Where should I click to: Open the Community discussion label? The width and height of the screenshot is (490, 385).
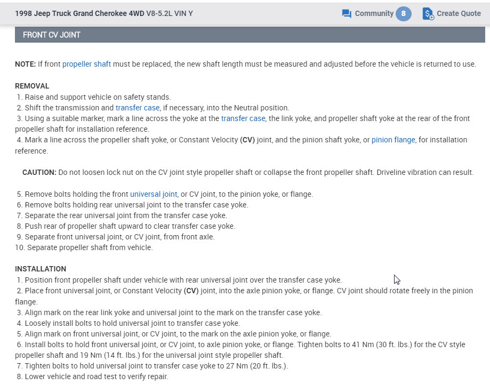(374, 14)
